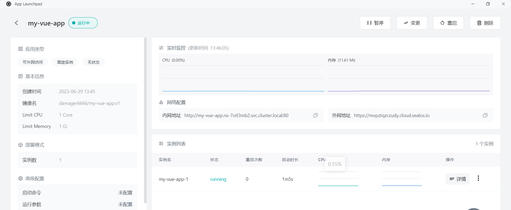This screenshot has width=511, height=210.
Task: Open the three-dot menu for my-vue-app-1
Action: click(478, 178)
